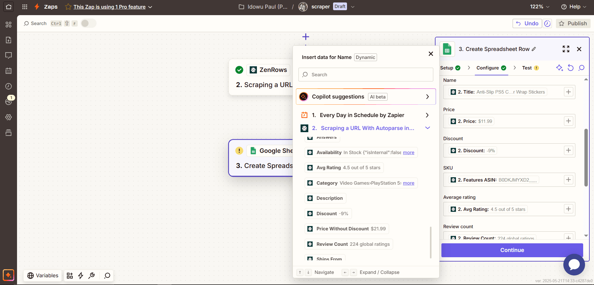The height and width of the screenshot is (285, 594).
Task: Open Zap history clock icon
Action: (9, 86)
